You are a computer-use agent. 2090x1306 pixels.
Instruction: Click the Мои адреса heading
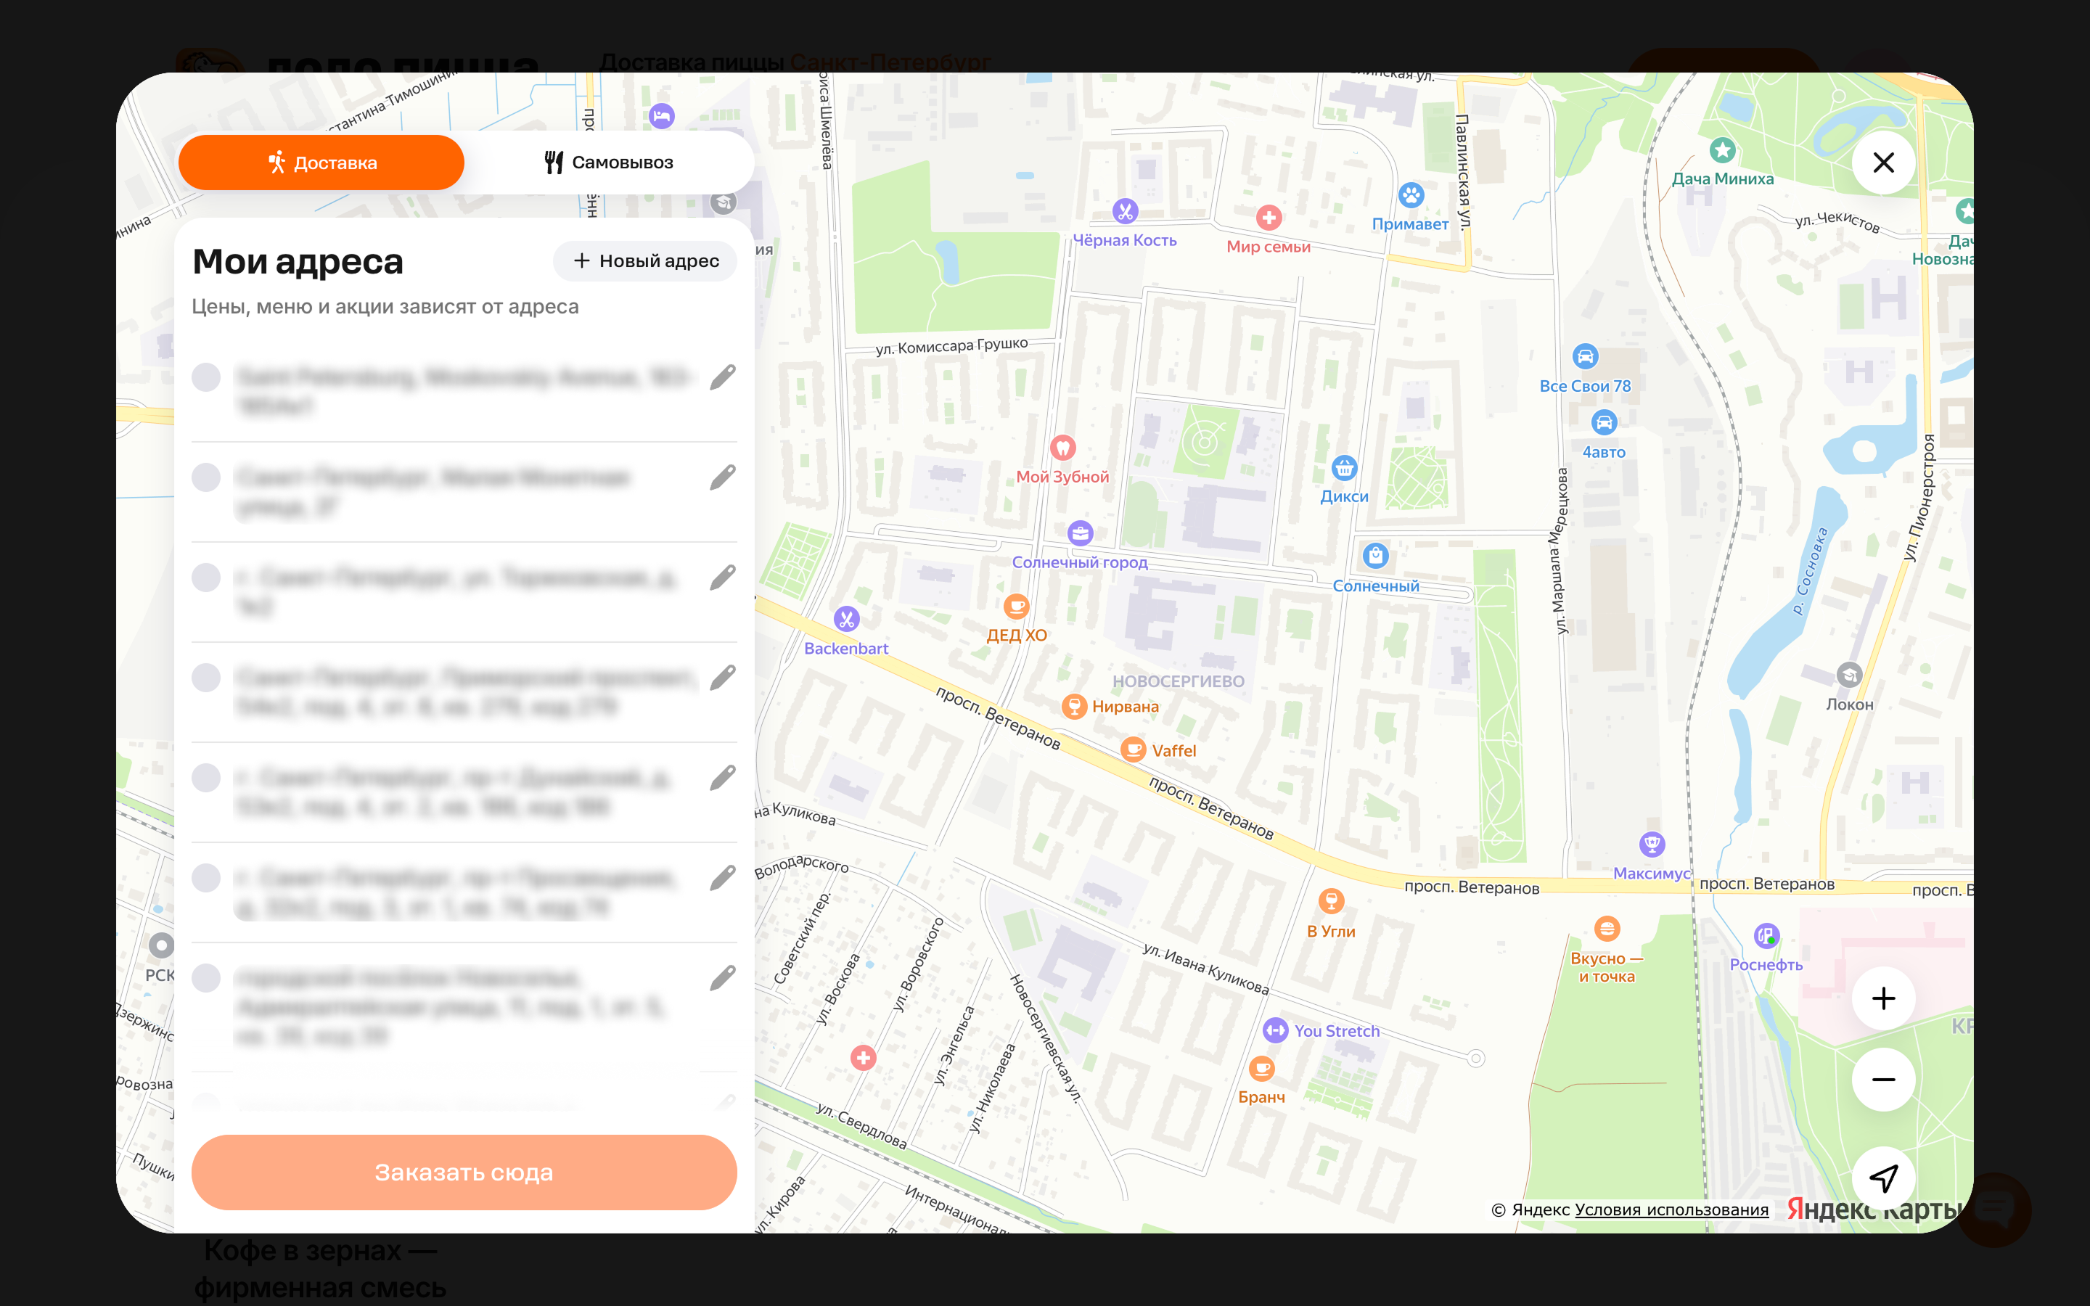[298, 262]
